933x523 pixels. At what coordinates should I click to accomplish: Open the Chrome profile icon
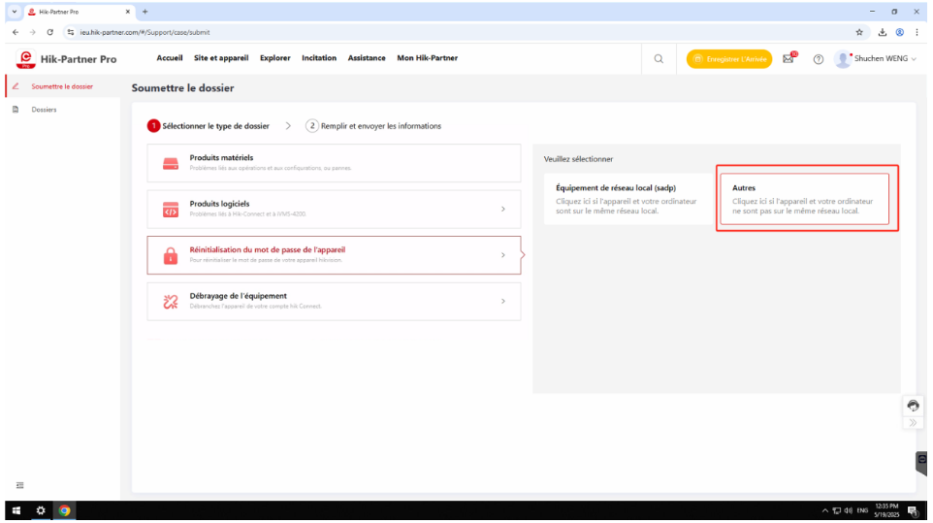(900, 32)
